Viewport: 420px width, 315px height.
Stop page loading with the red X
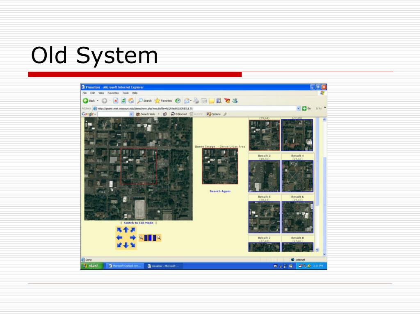coord(116,101)
